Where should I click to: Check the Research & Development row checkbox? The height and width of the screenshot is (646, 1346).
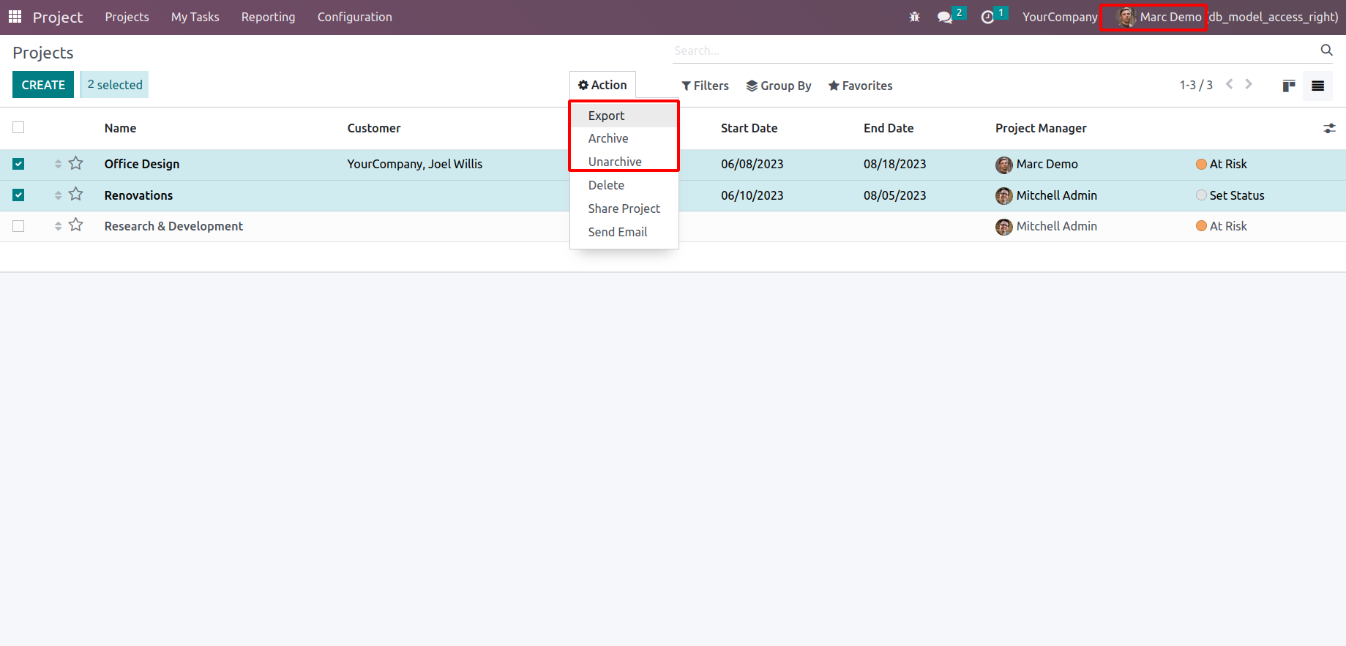18,226
